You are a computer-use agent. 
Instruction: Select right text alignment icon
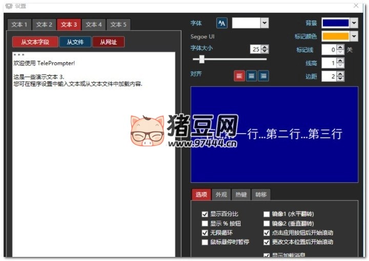point(263,76)
